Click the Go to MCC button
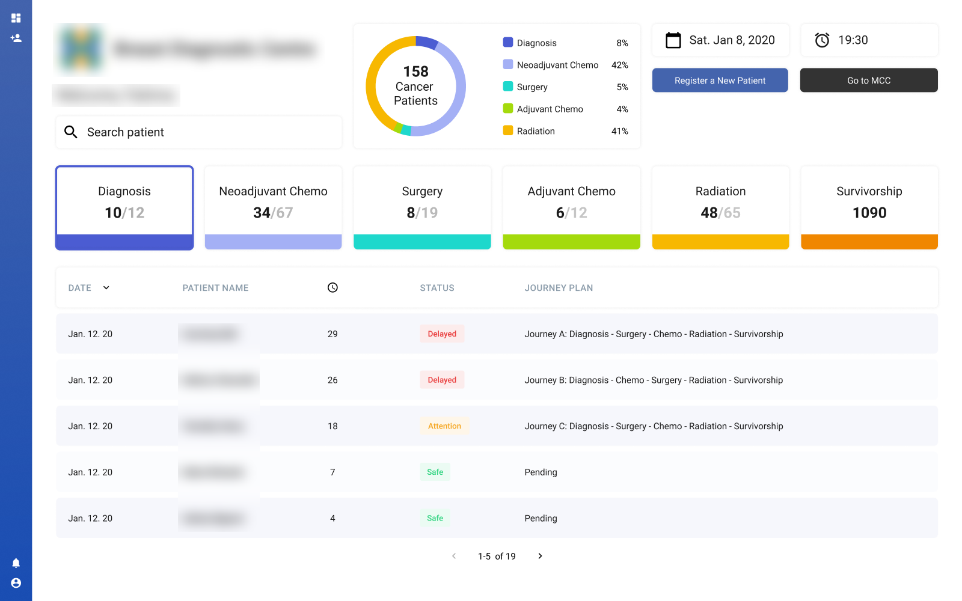 coord(869,81)
